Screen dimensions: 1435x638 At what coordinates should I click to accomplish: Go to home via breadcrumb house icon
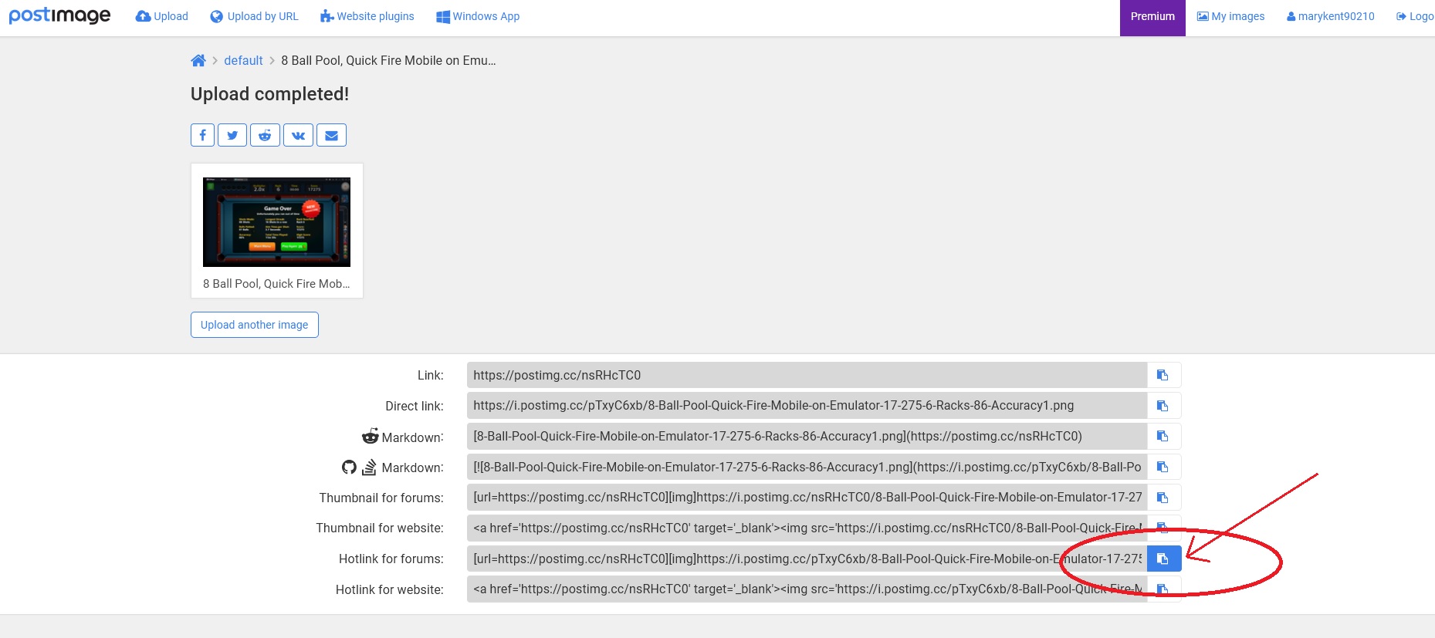click(198, 60)
